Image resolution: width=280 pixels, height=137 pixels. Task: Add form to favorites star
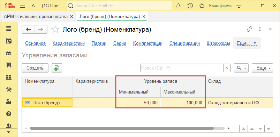click(55, 30)
